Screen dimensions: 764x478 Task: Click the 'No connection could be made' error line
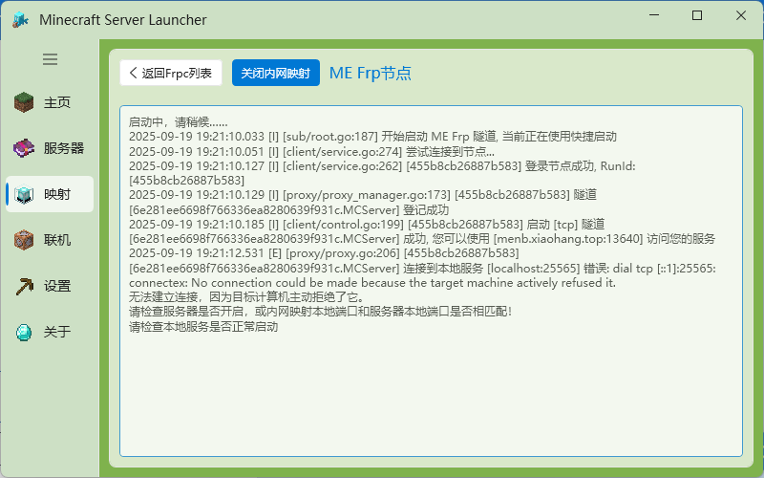pyautogui.click(x=372, y=283)
